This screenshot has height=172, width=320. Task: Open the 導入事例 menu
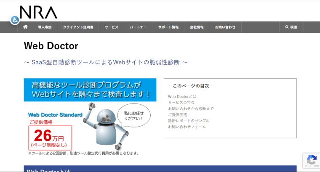point(45,27)
